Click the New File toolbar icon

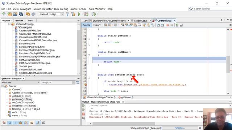coord(4,14)
